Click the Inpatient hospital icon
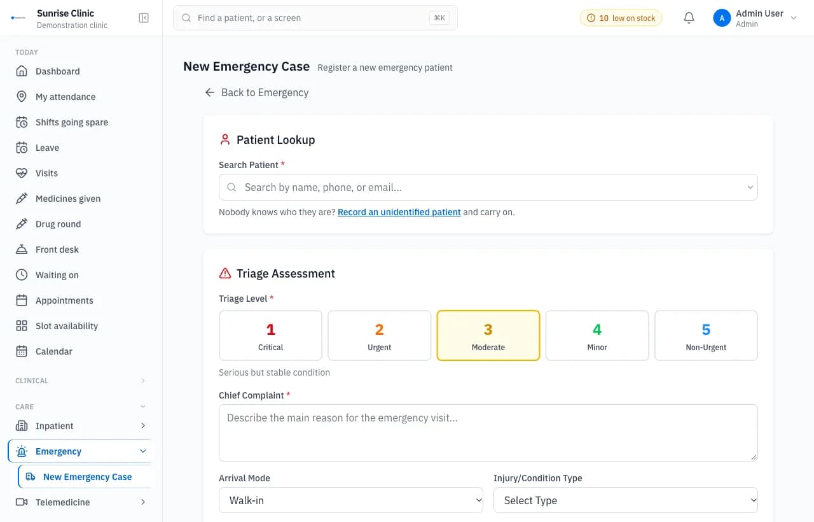814x522 pixels. coord(22,426)
